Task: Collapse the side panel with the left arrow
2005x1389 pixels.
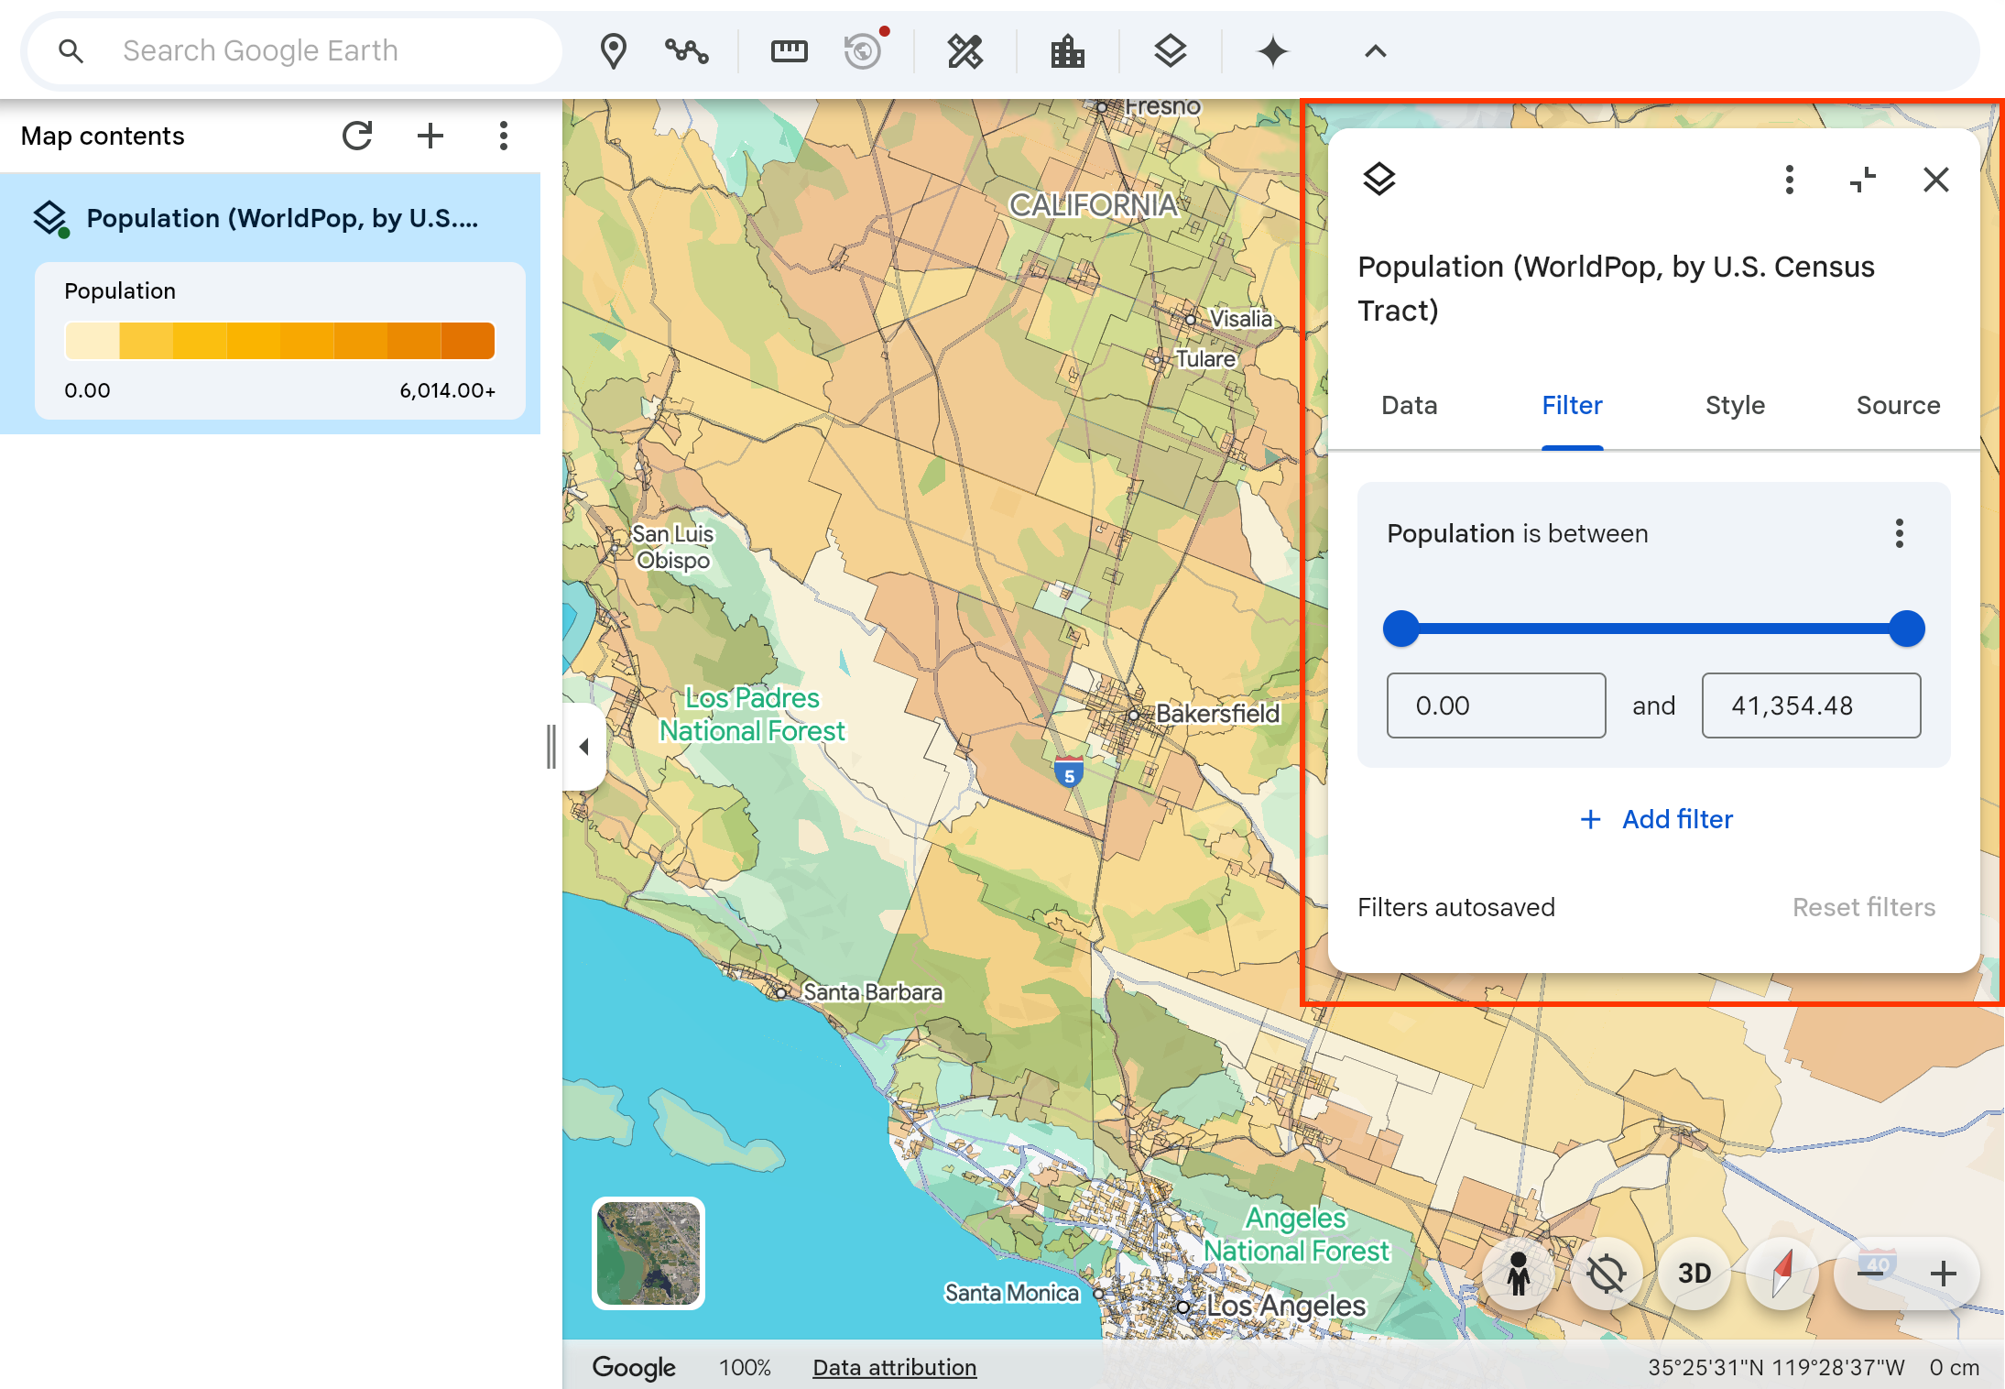Action: click(583, 747)
